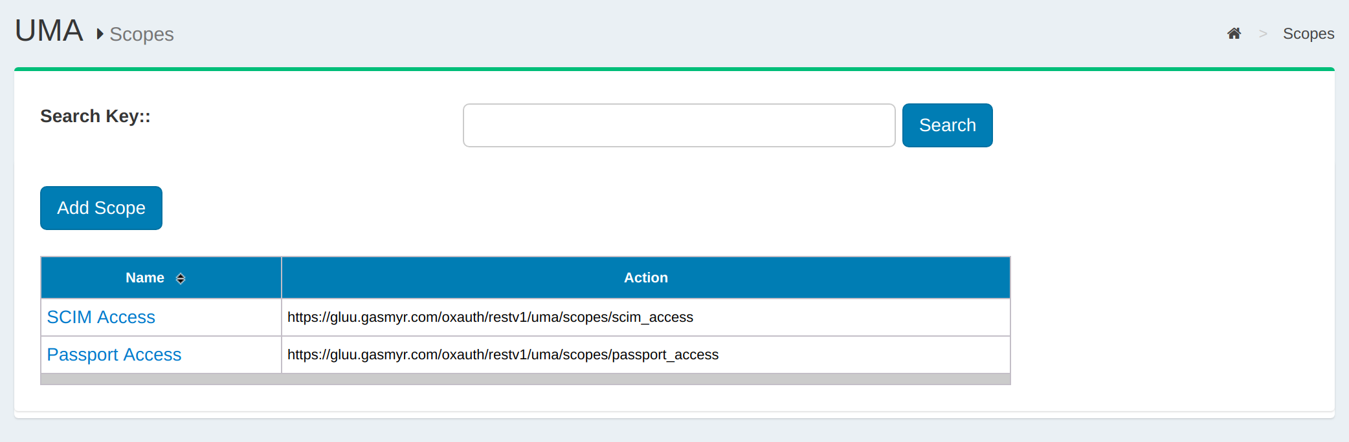
Task: Click the green bar atop the panel
Action: [674, 68]
